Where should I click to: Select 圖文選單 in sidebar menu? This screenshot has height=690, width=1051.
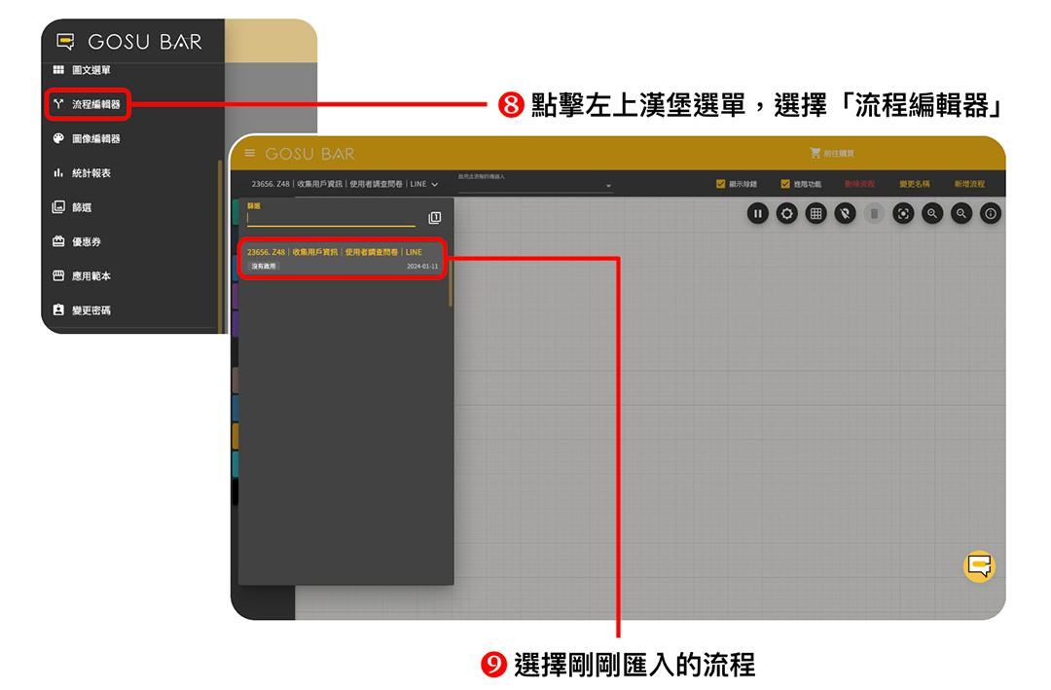tap(91, 70)
